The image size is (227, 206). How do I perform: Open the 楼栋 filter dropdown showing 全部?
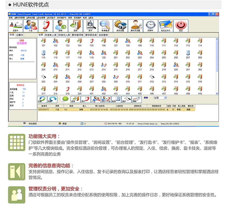click(160, 98)
